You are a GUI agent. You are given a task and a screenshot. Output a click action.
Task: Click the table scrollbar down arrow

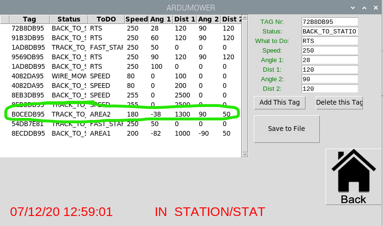click(x=245, y=155)
